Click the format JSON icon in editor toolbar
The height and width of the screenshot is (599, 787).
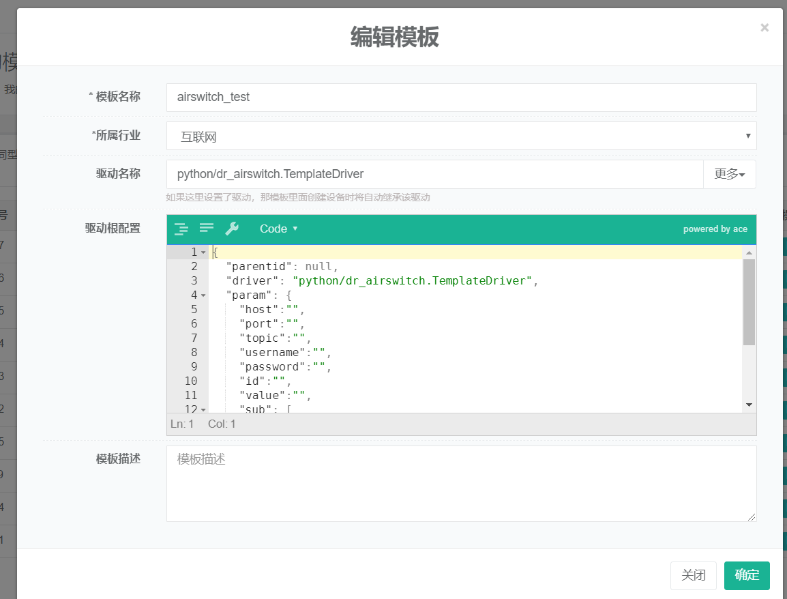tap(181, 229)
